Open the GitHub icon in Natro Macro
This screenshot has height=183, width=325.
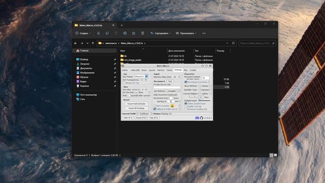(201, 118)
